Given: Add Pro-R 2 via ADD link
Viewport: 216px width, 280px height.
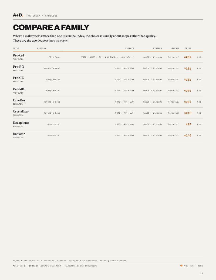Looking at the screenshot, I should pos(199,68).
